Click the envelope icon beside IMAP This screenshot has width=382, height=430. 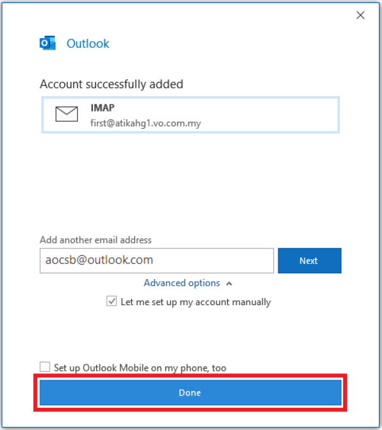[66, 114]
